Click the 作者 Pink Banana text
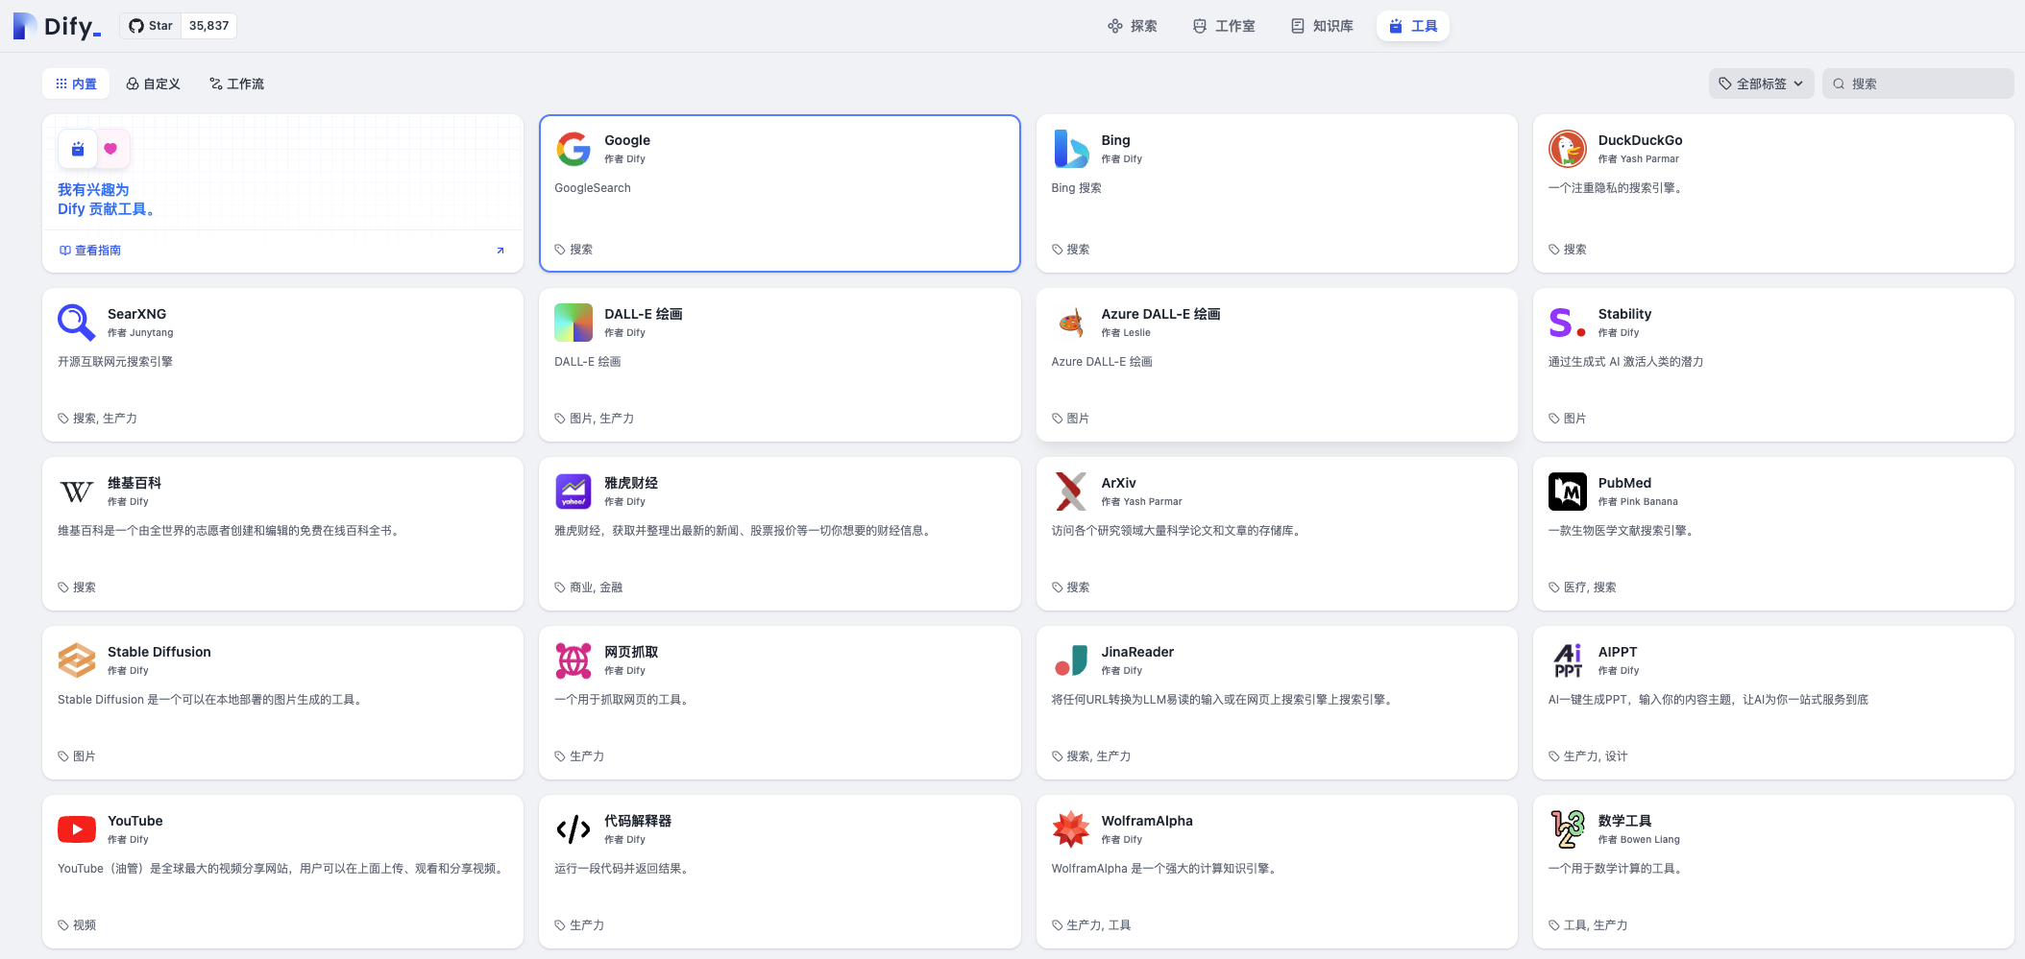Image resolution: width=2025 pixels, height=959 pixels. [x=1637, y=502]
